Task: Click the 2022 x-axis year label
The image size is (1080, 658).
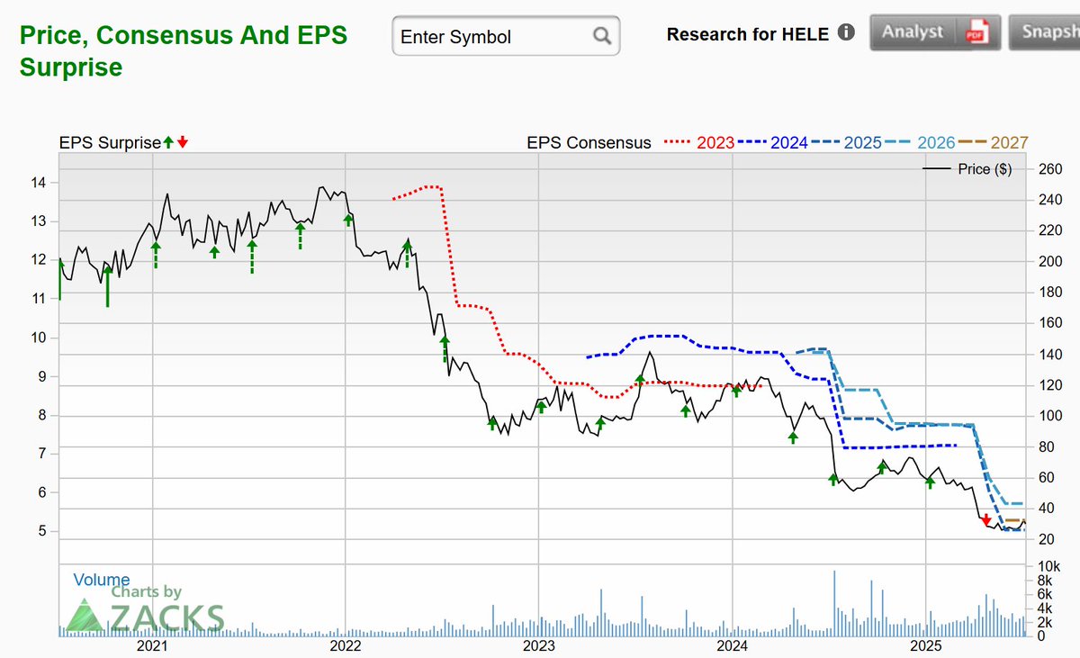Action: click(346, 646)
